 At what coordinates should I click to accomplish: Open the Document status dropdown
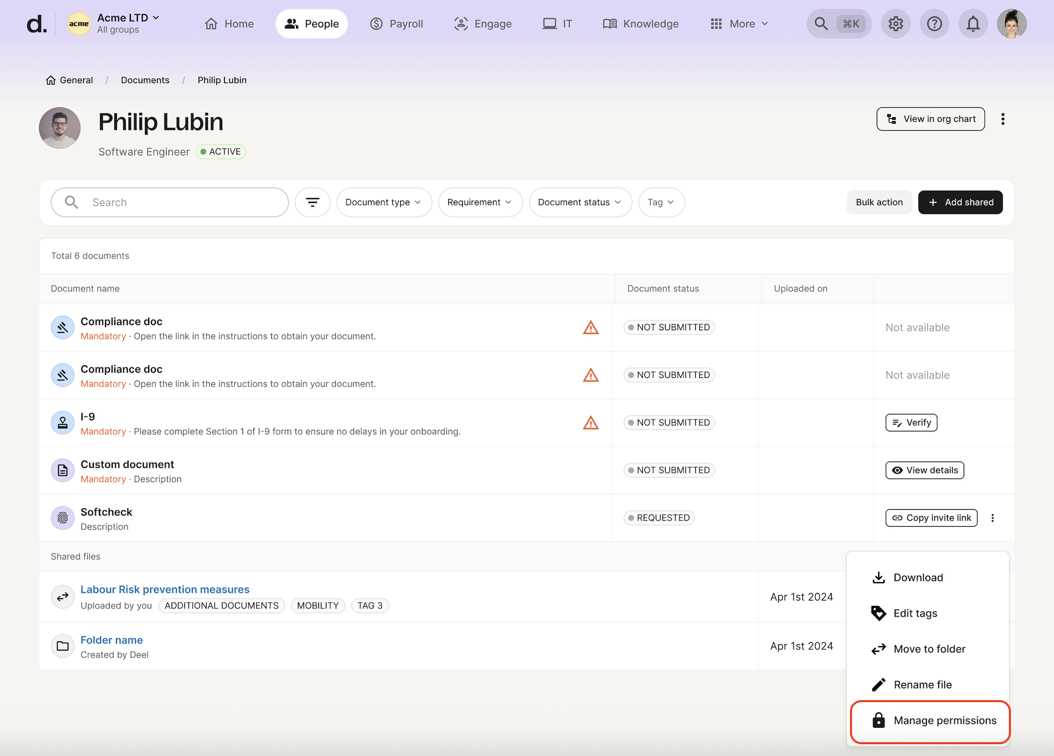[580, 202]
